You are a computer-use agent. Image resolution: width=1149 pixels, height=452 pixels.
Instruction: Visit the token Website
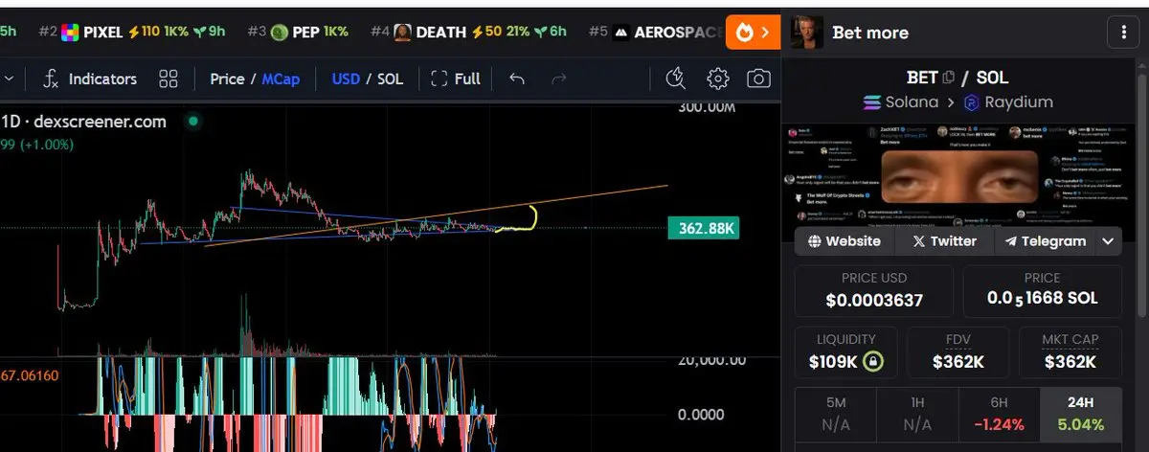click(844, 241)
